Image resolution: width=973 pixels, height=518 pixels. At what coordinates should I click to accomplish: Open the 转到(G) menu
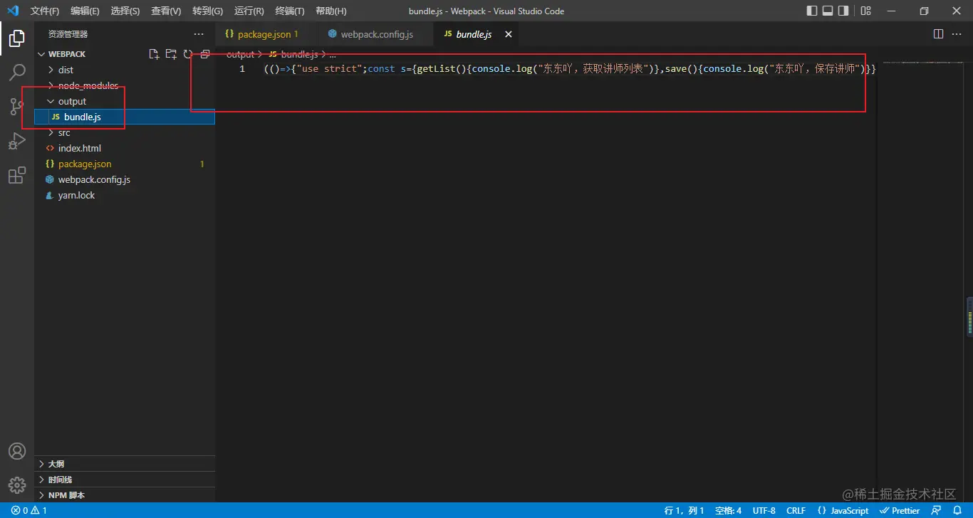[207, 11]
